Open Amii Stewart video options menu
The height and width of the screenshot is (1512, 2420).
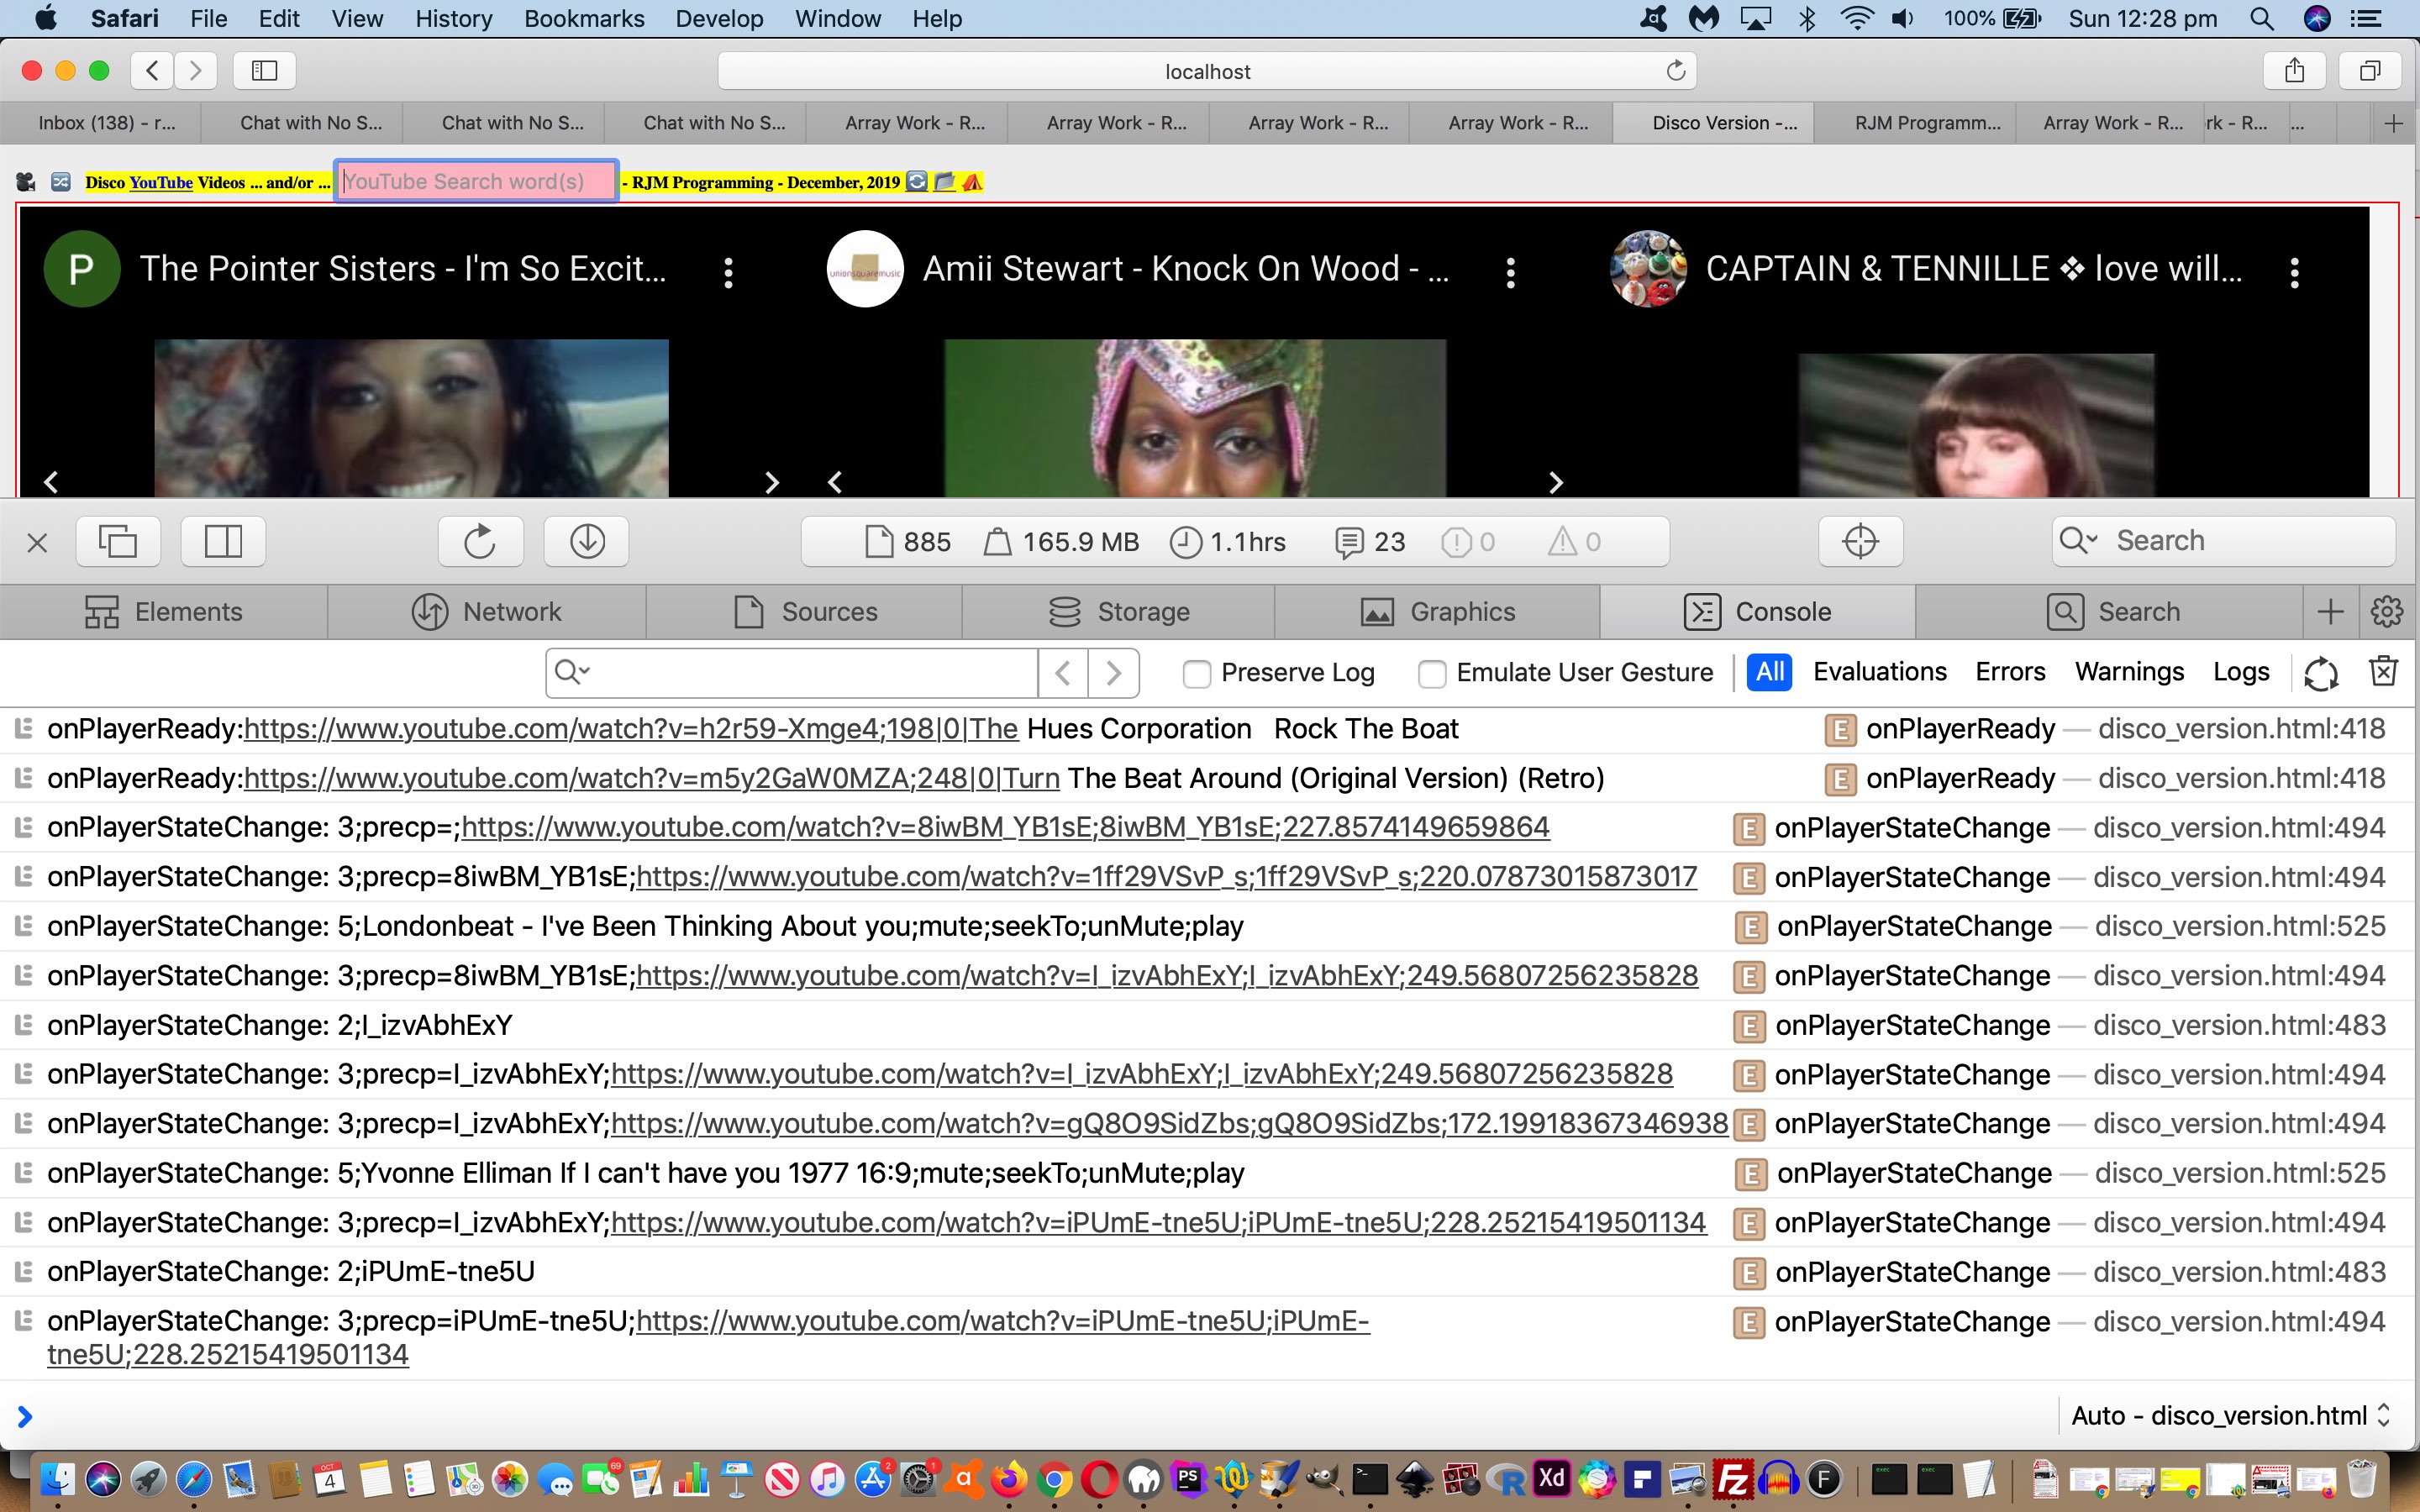click(x=1511, y=272)
